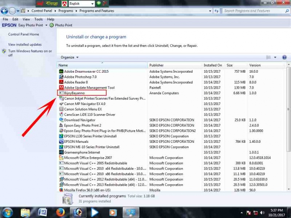Image resolution: width=291 pixels, height=218 pixels.
Task: Open Turn Windows features on or off
Action: pyautogui.click(x=30, y=53)
